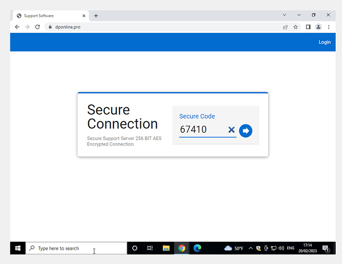
Task: Click the Secure Code label
Action: 197,116
